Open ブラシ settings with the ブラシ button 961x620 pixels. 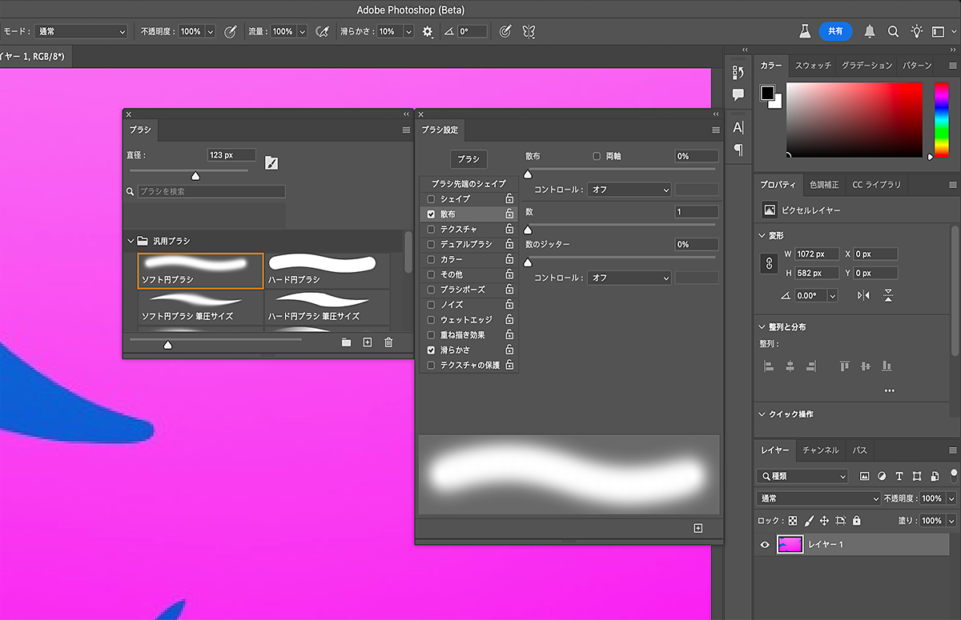coord(468,158)
